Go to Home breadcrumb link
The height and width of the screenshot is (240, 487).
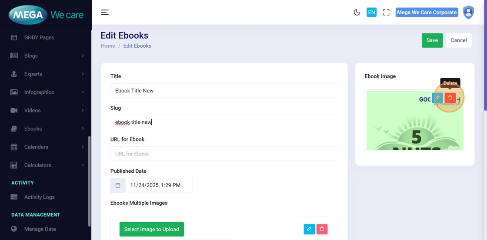tap(108, 46)
